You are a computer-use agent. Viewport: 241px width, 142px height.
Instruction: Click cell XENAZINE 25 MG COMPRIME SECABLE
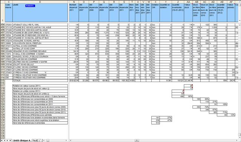[x=40, y=51]
